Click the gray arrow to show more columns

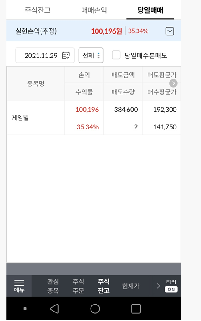(x=173, y=83)
